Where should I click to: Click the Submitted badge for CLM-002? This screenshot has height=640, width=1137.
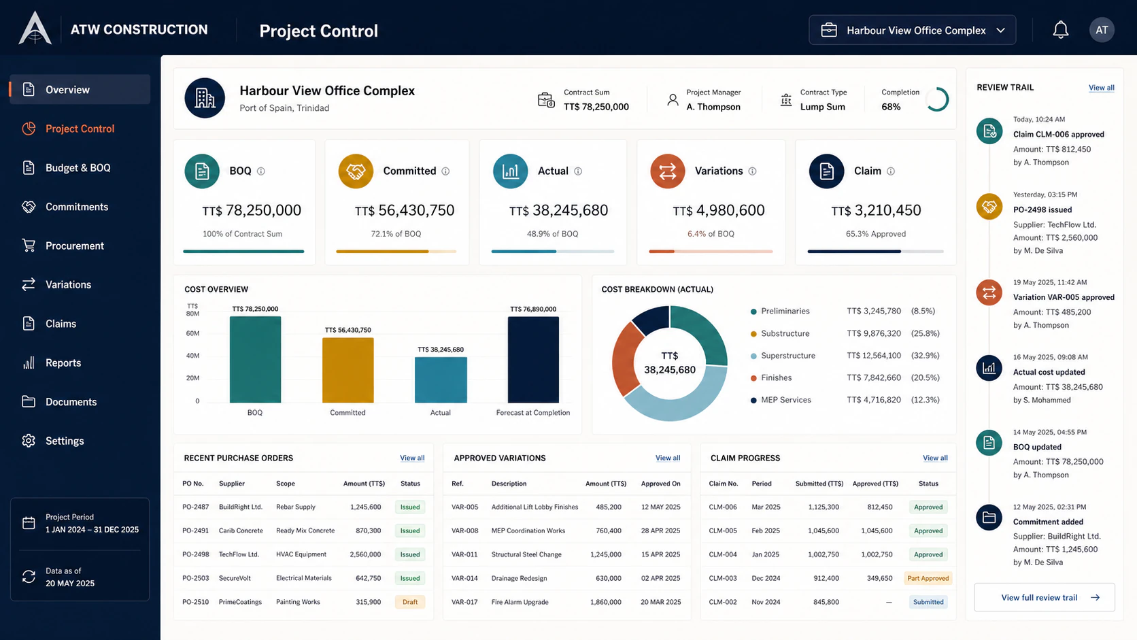[x=928, y=602]
